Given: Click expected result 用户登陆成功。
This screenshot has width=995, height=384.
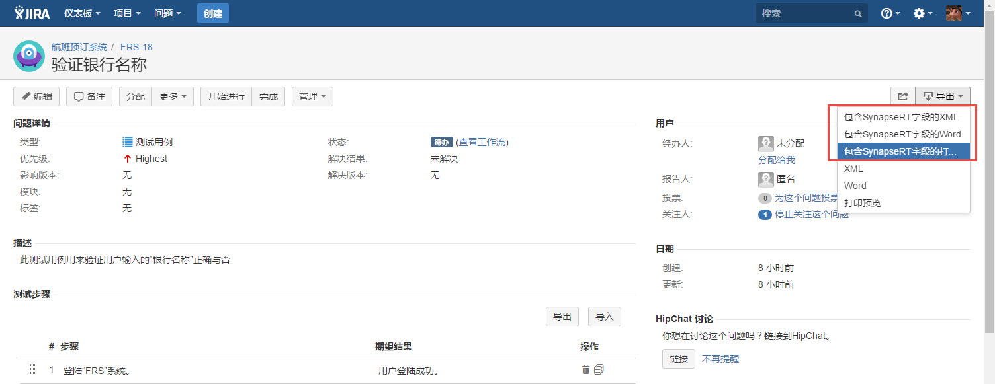Looking at the screenshot, I should click(409, 371).
